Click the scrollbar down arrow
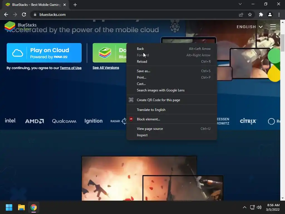This screenshot has width=285, height=214. (x=282, y=198)
